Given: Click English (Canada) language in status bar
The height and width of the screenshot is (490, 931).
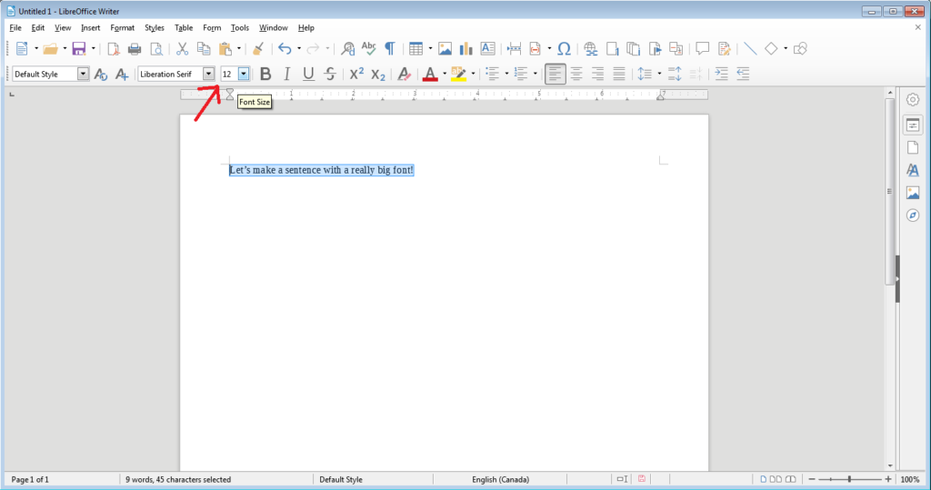Looking at the screenshot, I should [500, 479].
